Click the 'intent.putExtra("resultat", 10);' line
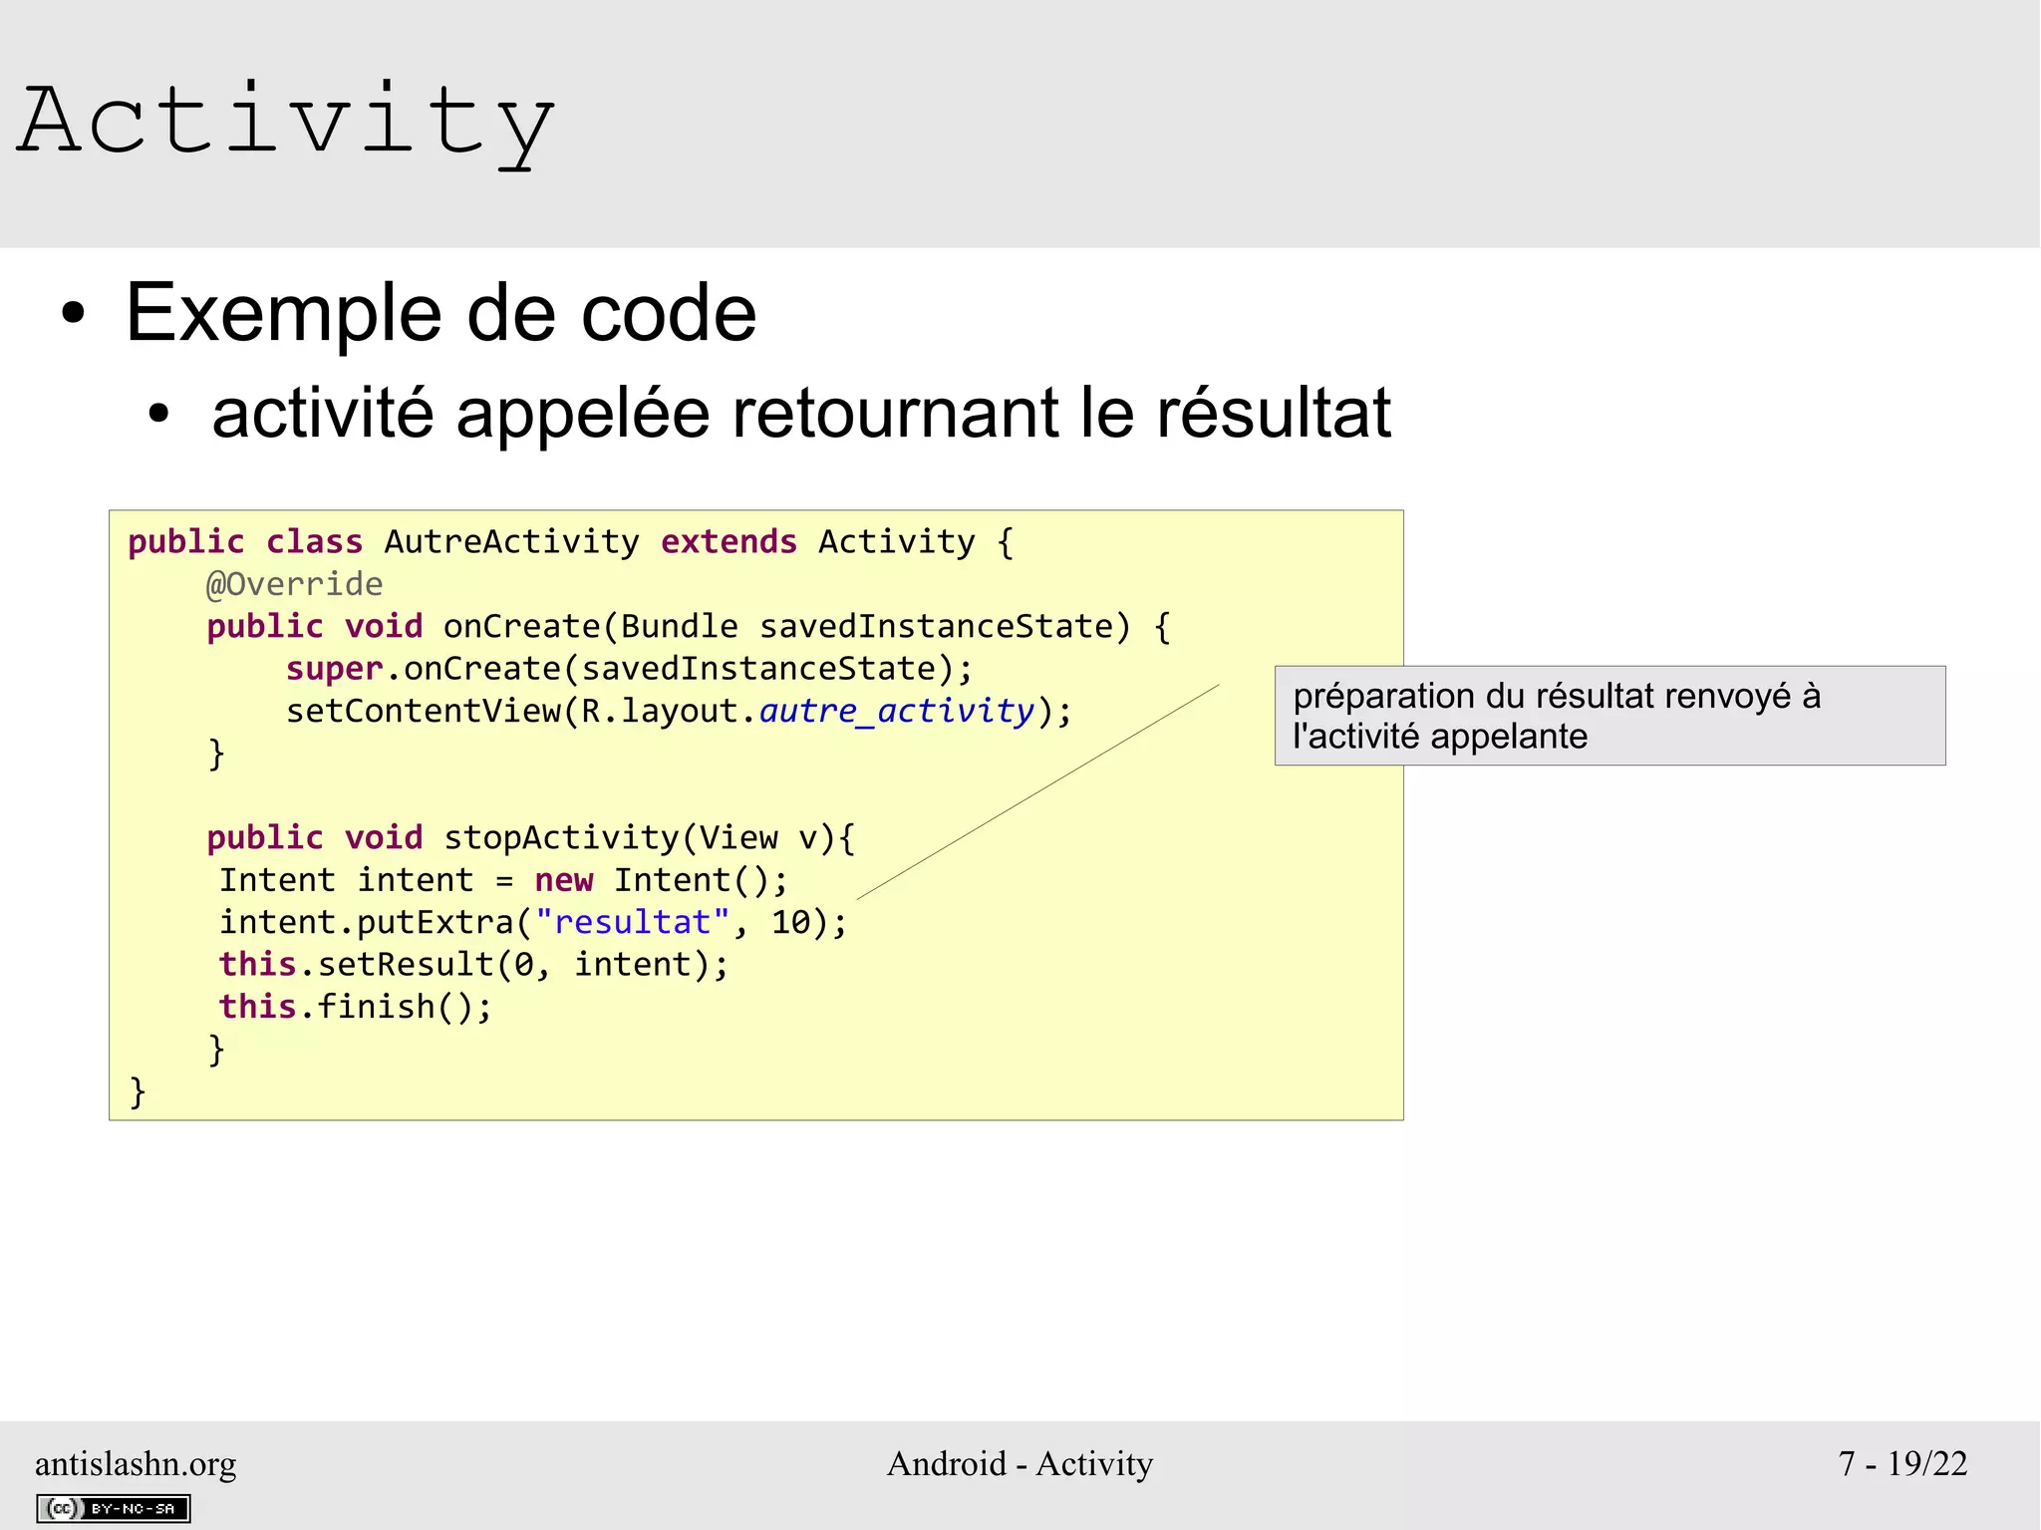This screenshot has width=2041, height=1530. pos(533,923)
